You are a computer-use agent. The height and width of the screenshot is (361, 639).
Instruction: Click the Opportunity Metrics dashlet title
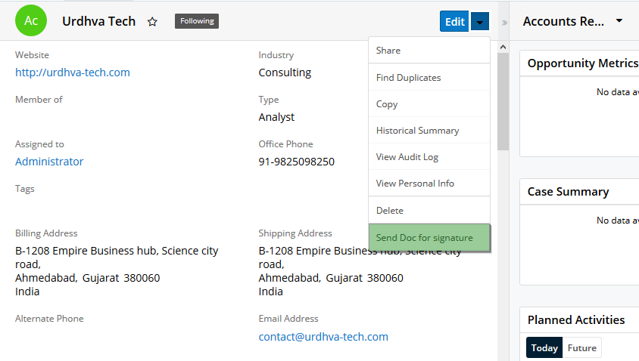pos(583,63)
